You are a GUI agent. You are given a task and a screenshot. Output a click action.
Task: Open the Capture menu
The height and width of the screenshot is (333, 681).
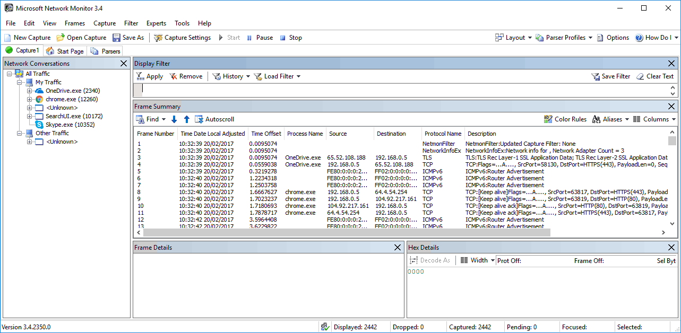[x=105, y=23]
